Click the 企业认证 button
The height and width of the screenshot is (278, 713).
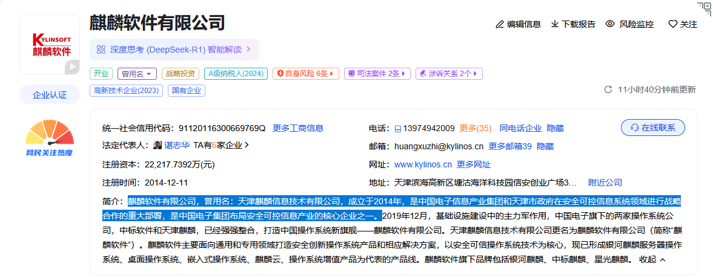[50, 95]
